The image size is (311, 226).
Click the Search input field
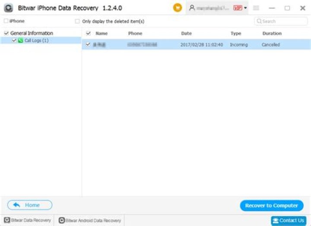pyautogui.click(x=284, y=21)
